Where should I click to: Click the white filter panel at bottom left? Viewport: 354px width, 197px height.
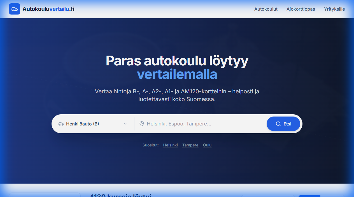(45, 195)
